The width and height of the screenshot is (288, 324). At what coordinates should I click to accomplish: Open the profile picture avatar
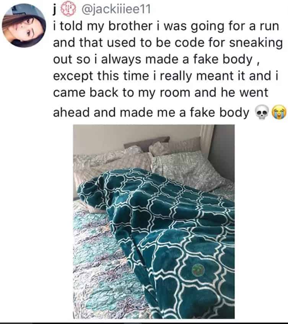point(24,26)
